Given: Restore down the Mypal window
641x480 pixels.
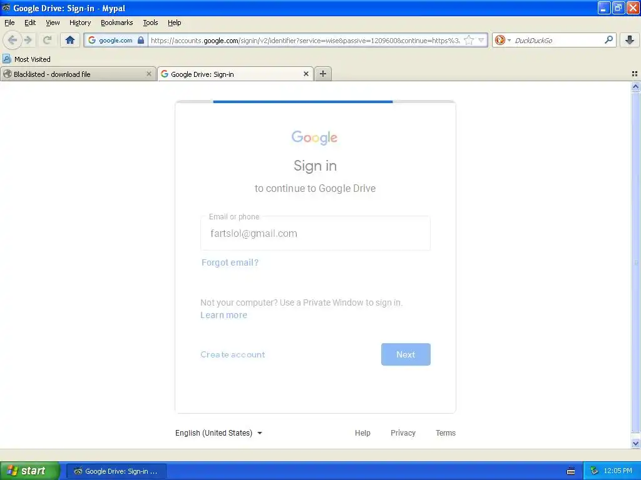Looking at the screenshot, I should 618,7.
